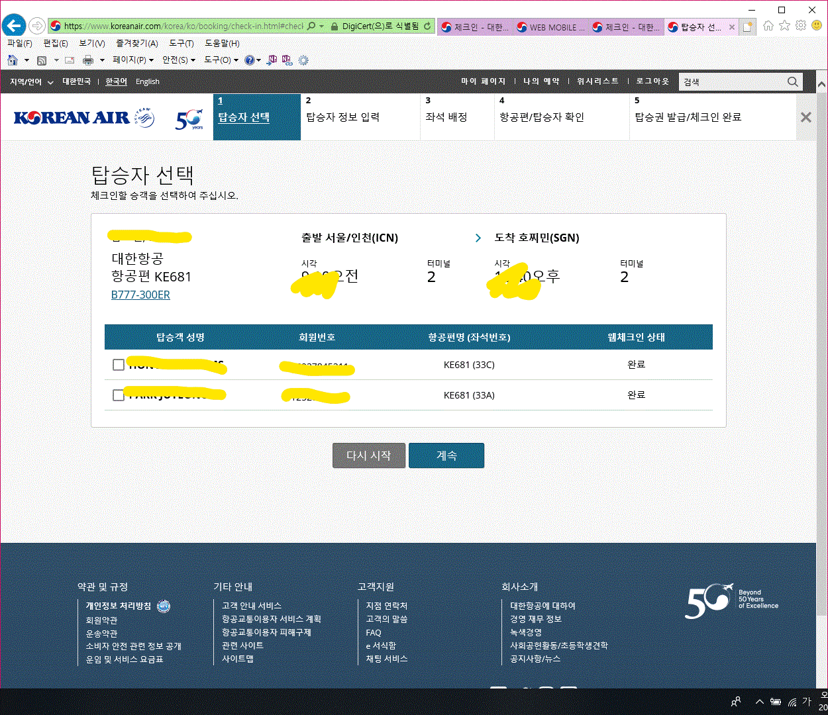Click the Read Mail envelope icon
Screen dimensions: 828x715
70,60
